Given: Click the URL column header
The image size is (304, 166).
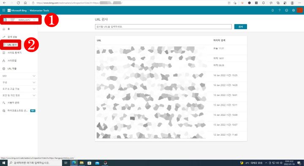Looking at the screenshot, I should (x=99, y=41).
